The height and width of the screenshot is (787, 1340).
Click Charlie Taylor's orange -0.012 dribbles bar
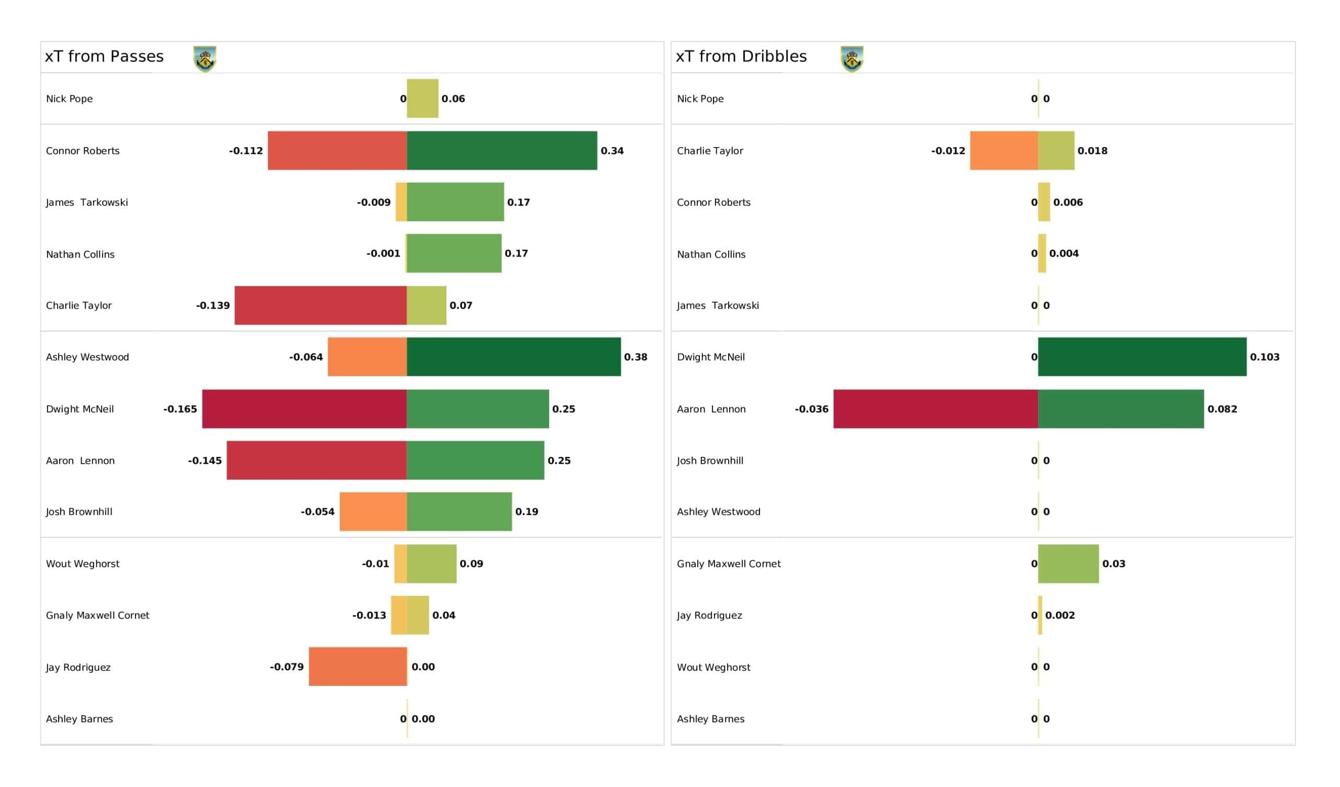click(x=1004, y=151)
